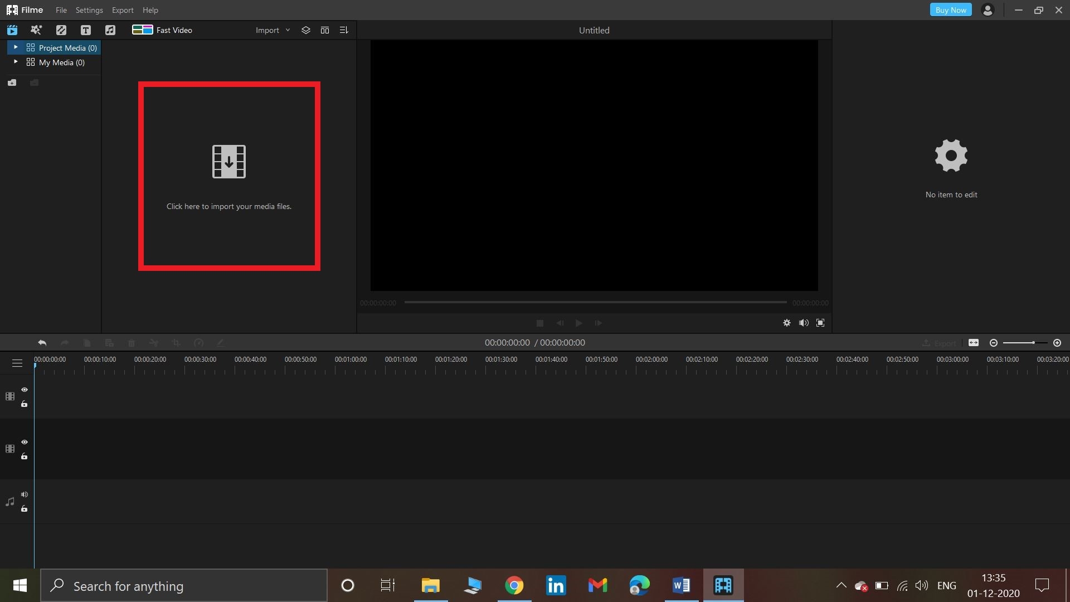
Task: Expand the Project Media tree item
Action: [14, 47]
